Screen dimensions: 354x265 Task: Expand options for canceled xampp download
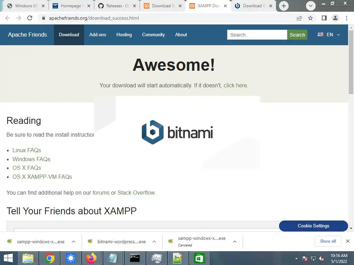coord(235,242)
